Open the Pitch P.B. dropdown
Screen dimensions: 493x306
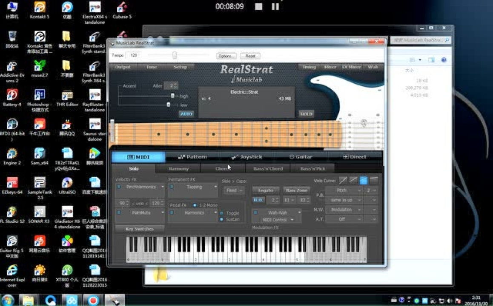click(344, 190)
